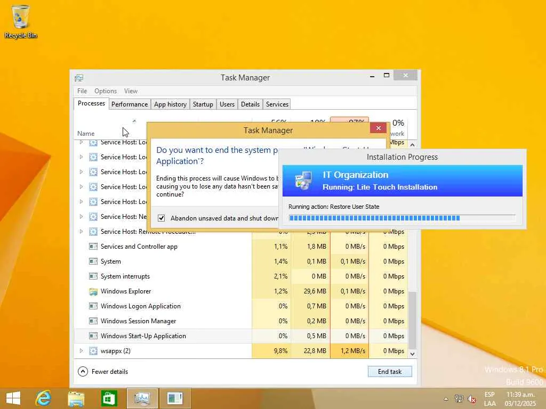Click the Task Manager taskbar button
Viewport: 546px width, 409px height.
click(x=142, y=398)
